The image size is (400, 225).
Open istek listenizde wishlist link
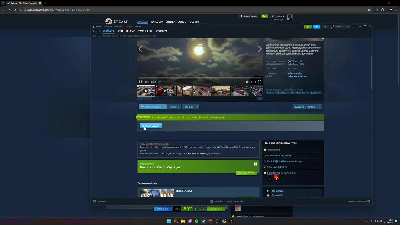[x=280, y=167]
